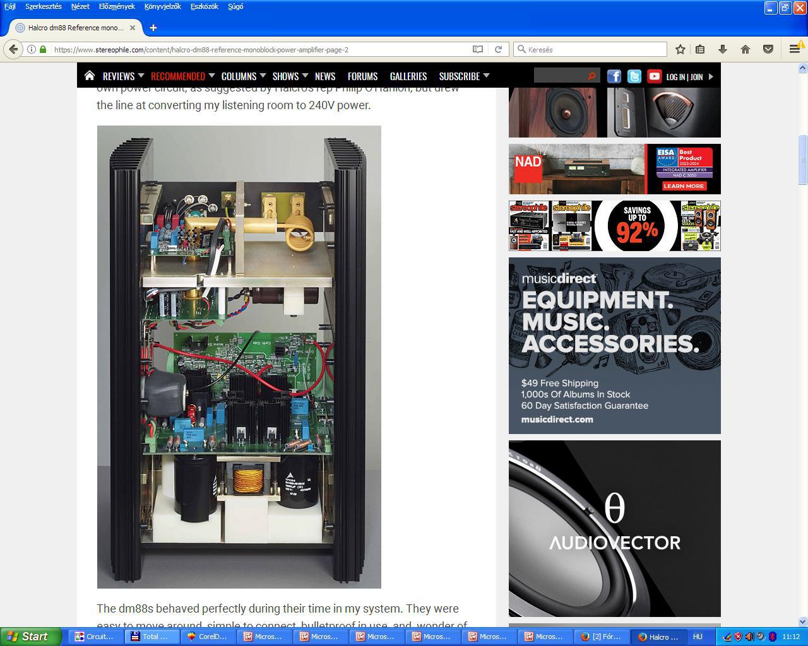Open the Nézet menu
808x646 pixels.
click(80, 6)
